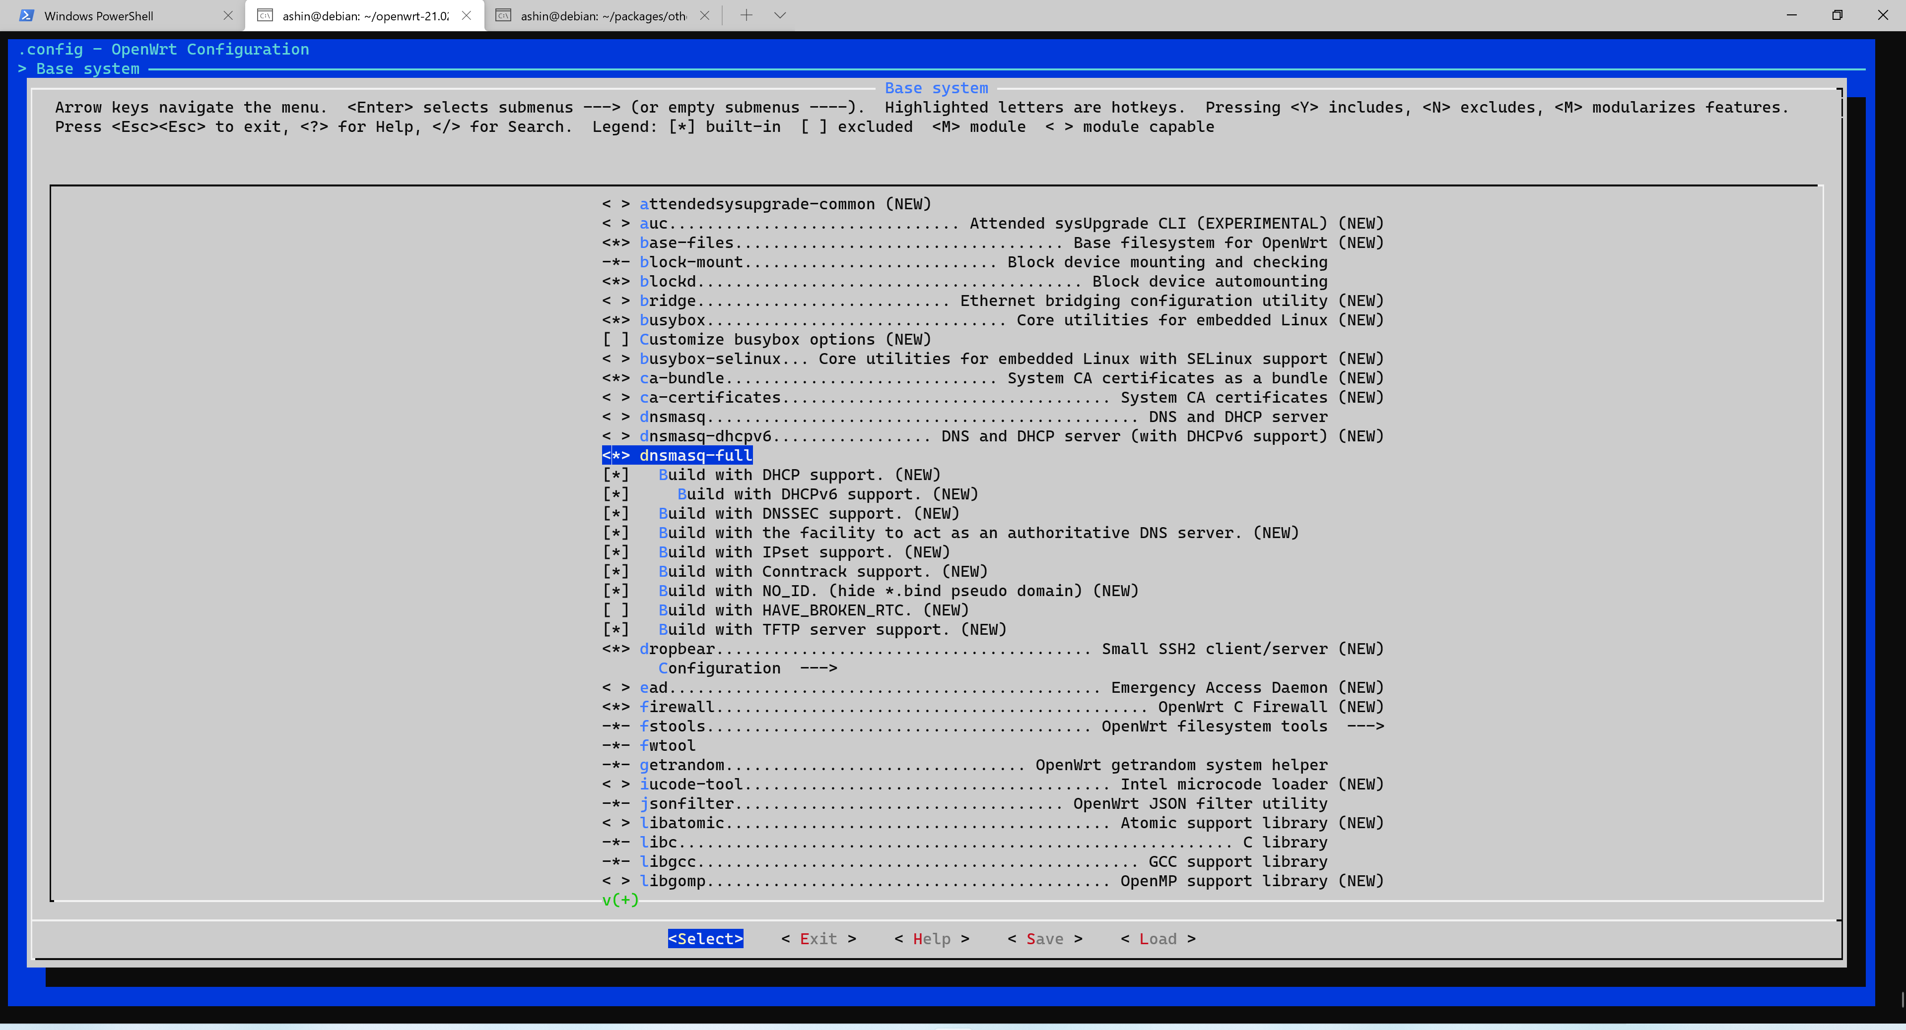This screenshot has width=1906, height=1030.
Task: Select the block-mount package row
Action: 965,262
